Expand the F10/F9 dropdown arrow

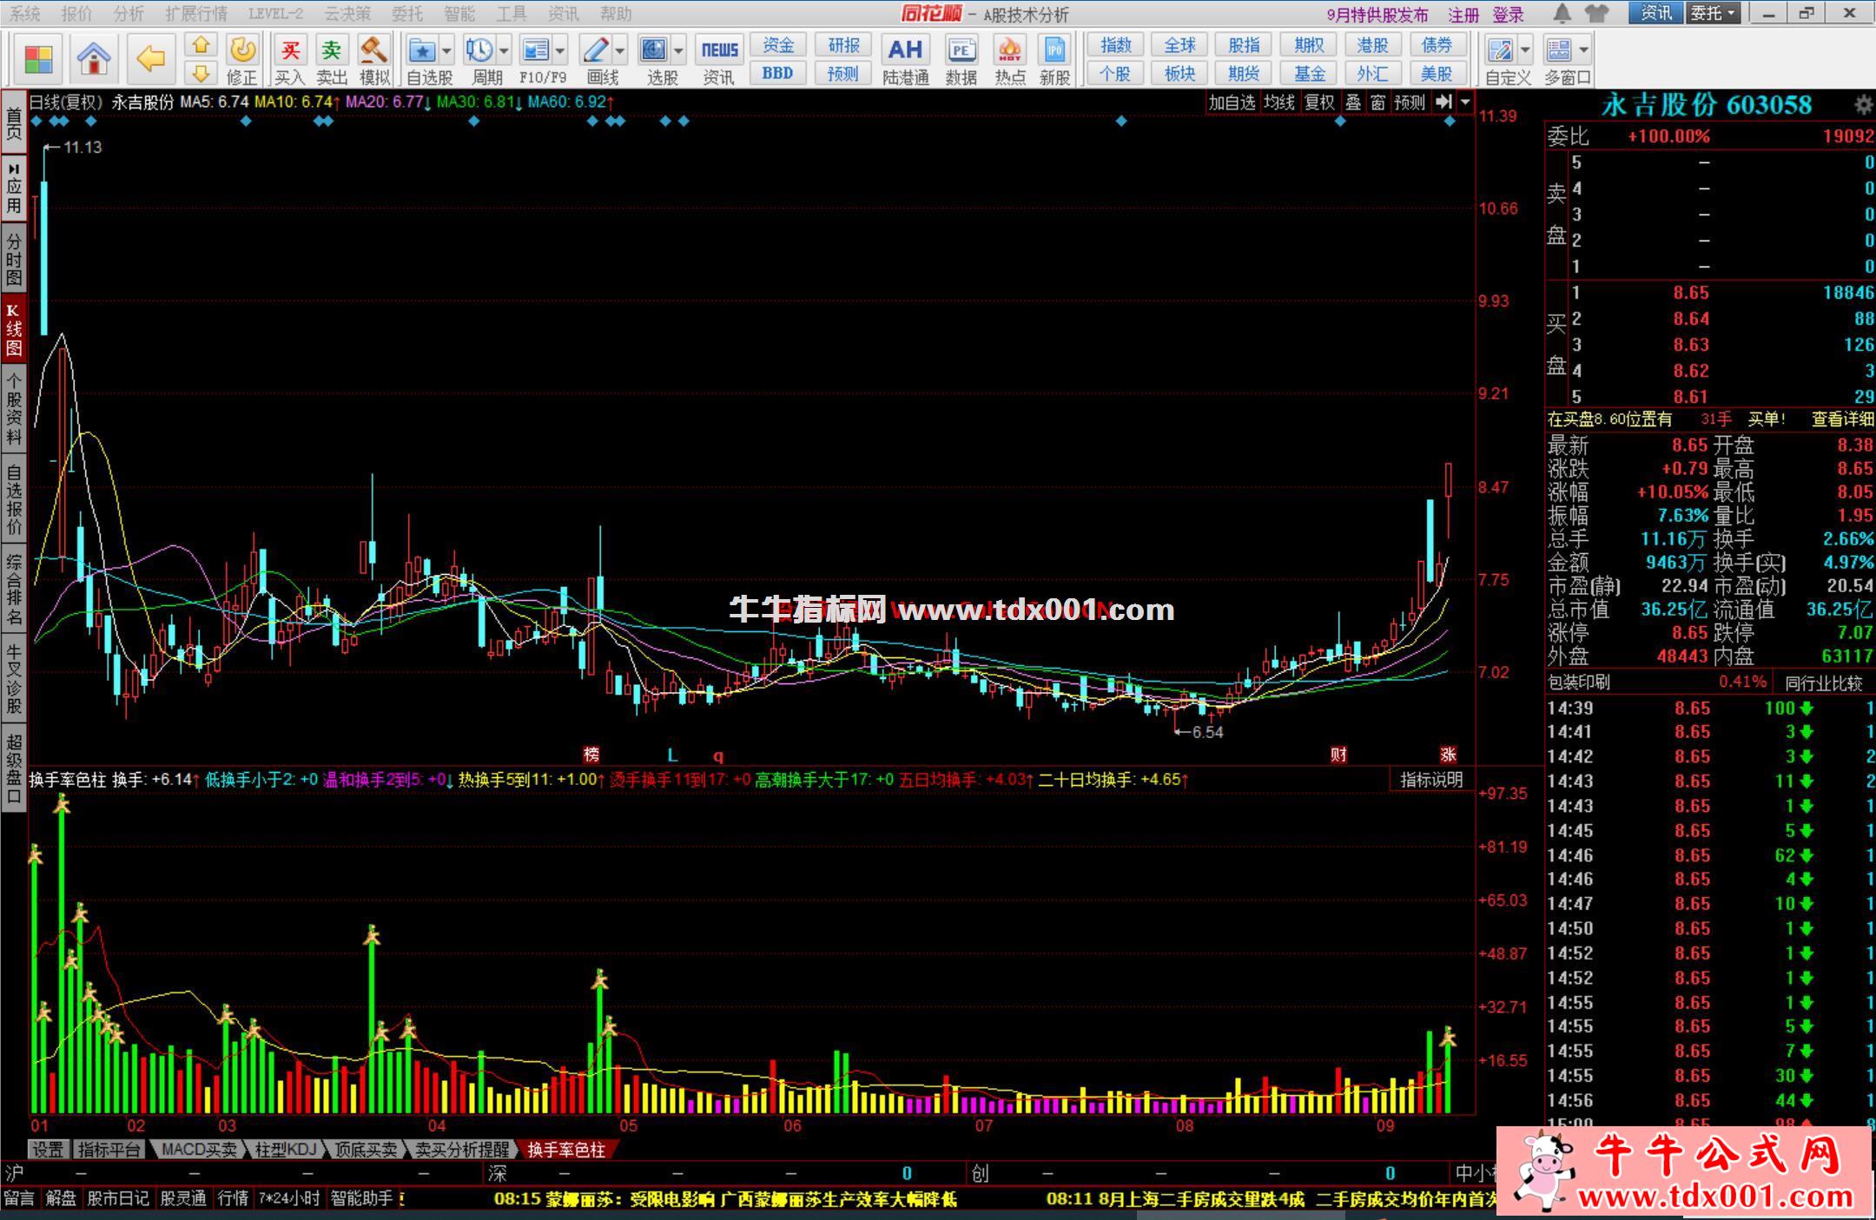click(x=560, y=50)
